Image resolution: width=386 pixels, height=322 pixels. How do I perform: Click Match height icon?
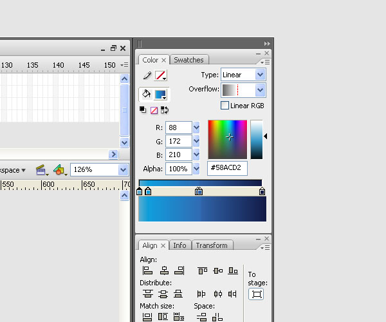tap(163, 317)
